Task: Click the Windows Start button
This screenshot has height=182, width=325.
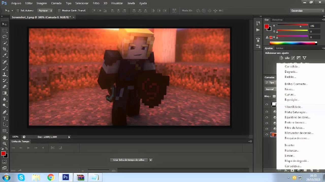Action: coord(6,177)
